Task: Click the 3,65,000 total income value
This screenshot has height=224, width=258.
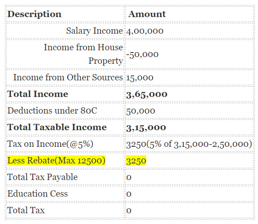Action: pos(147,94)
